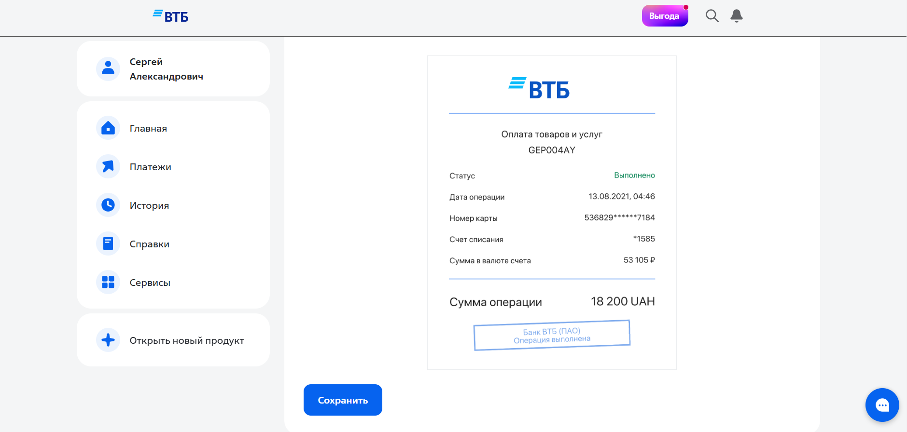Open the chat support bubble icon
The height and width of the screenshot is (432, 907).
[882, 405]
